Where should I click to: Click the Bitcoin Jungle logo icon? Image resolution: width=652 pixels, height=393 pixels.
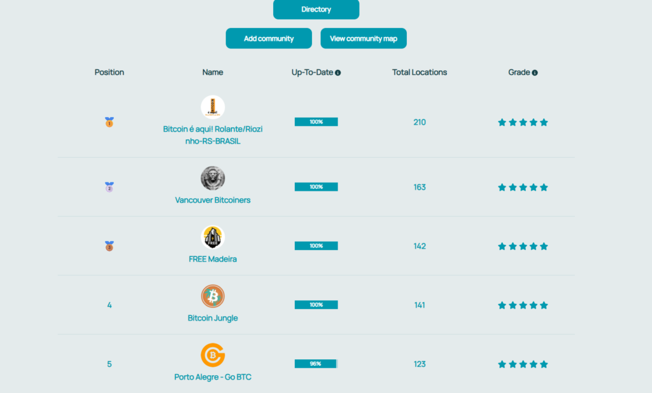coord(213,296)
